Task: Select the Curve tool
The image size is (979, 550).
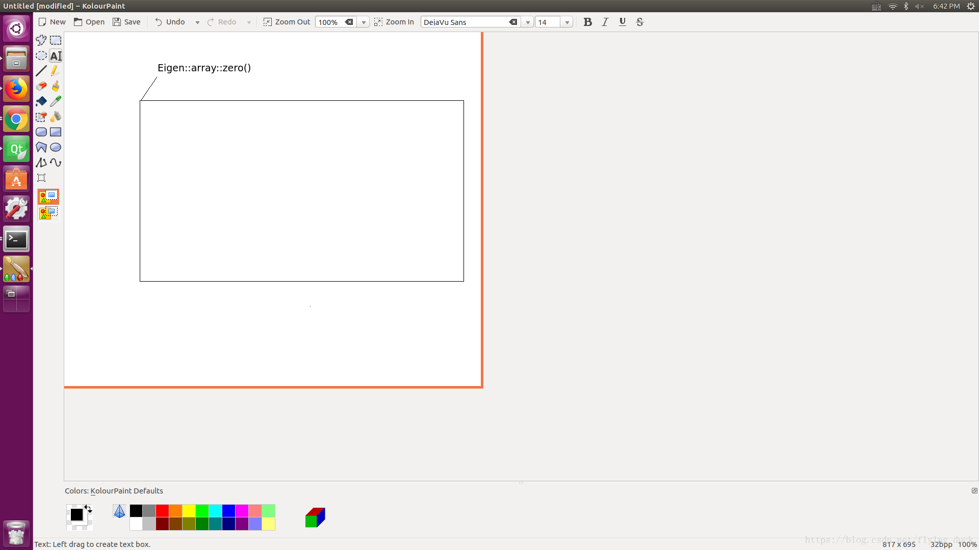Action: [56, 162]
